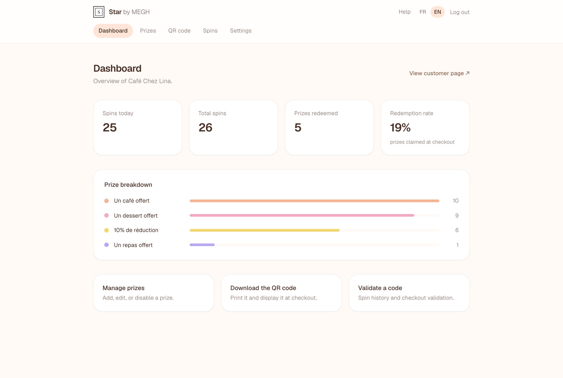
Task: Log out of the account
Action: coord(460,12)
